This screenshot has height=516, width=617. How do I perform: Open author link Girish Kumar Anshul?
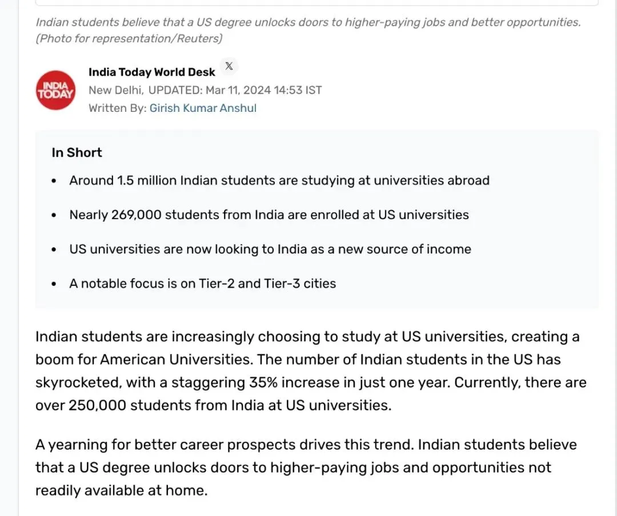(203, 108)
